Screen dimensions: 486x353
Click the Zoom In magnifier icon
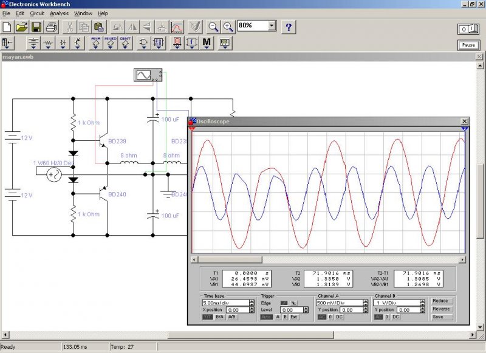click(x=228, y=27)
